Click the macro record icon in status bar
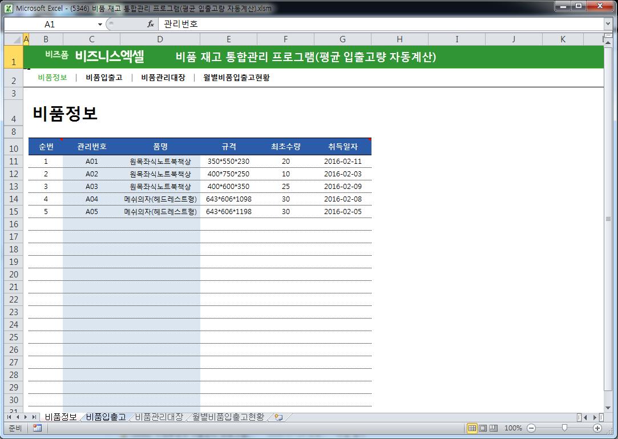This screenshot has width=618, height=439. [37, 428]
